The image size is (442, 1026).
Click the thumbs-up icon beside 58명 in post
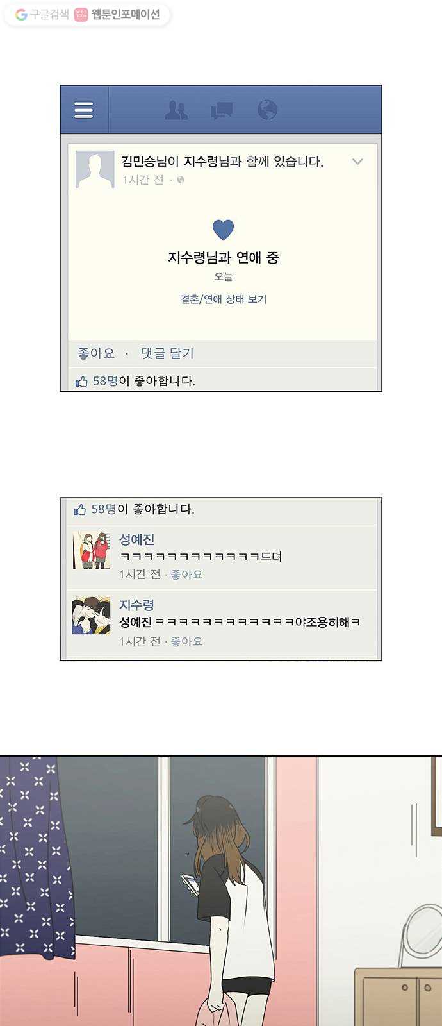point(81,382)
